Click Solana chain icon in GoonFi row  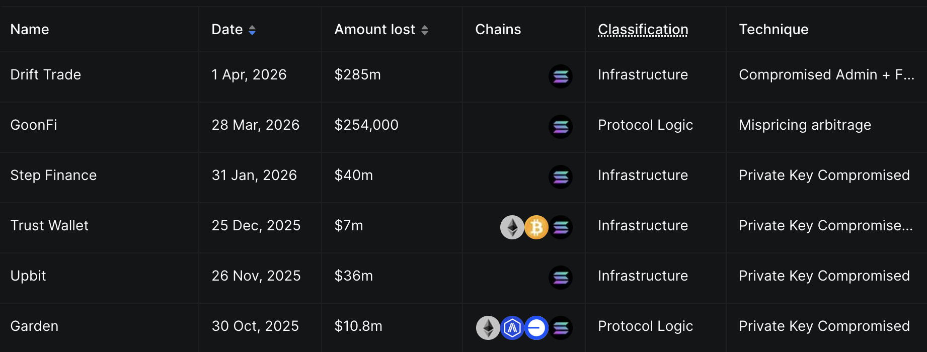[561, 127]
